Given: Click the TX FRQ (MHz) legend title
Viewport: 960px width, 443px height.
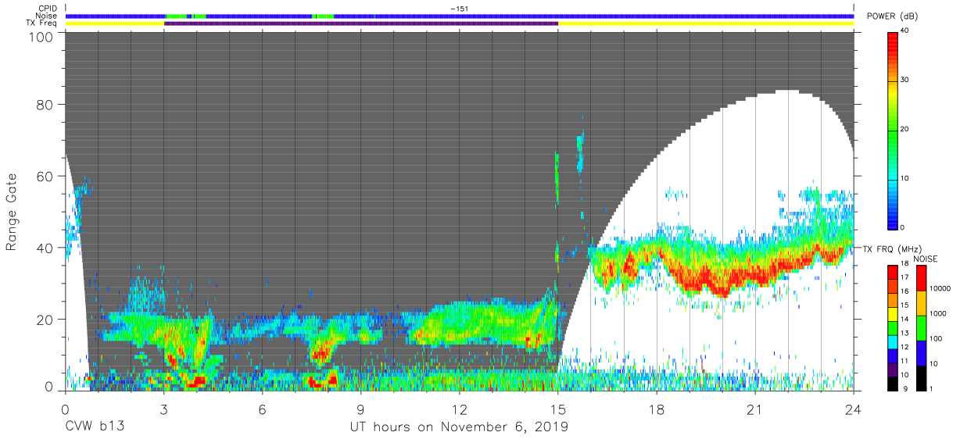Looking at the screenshot, I should (890, 249).
